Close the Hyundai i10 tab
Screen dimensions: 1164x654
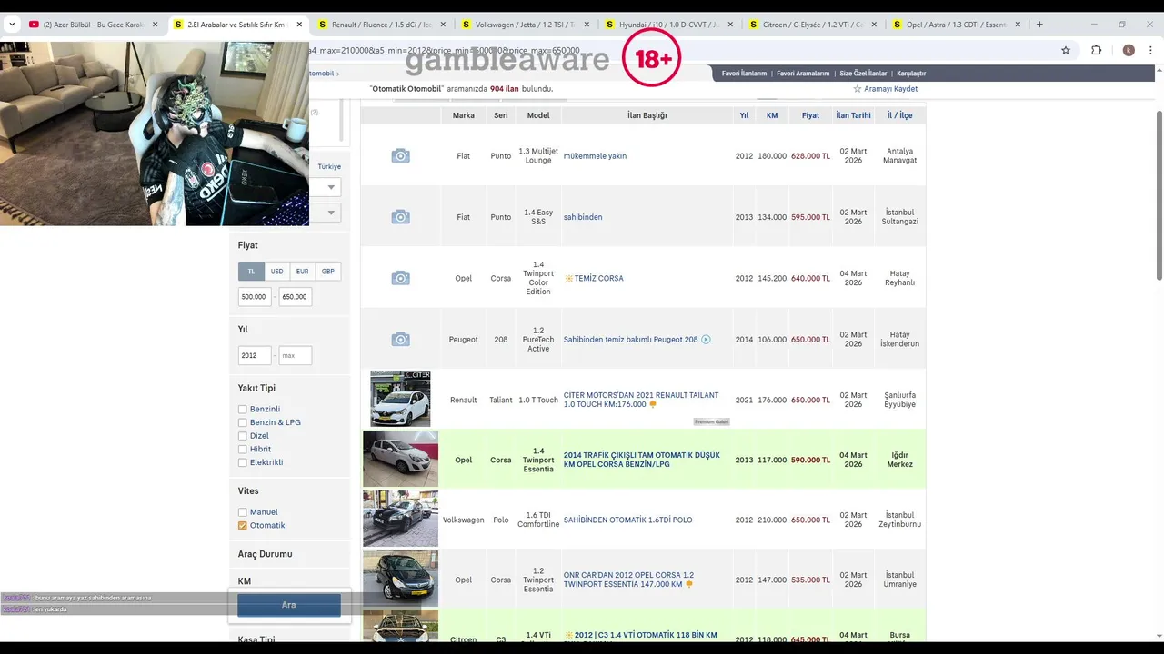pyautogui.click(x=730, y=25)
